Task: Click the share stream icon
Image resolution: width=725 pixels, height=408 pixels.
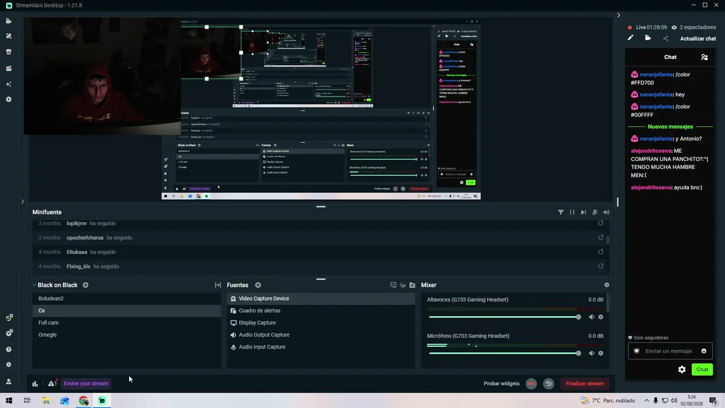Action: coord(666,39)
